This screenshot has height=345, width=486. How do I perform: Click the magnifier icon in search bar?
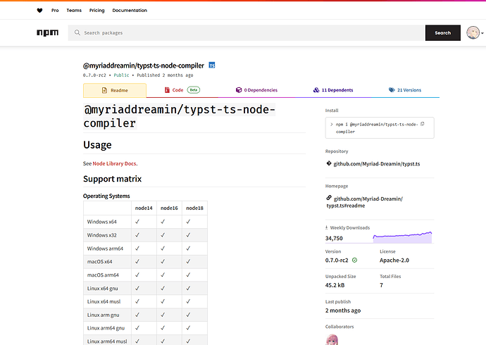(x=77, y=33)
